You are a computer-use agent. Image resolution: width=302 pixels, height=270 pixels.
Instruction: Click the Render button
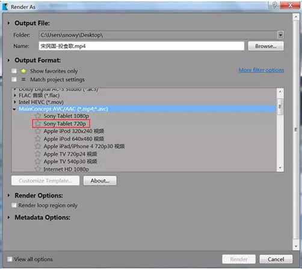(239, 259)
